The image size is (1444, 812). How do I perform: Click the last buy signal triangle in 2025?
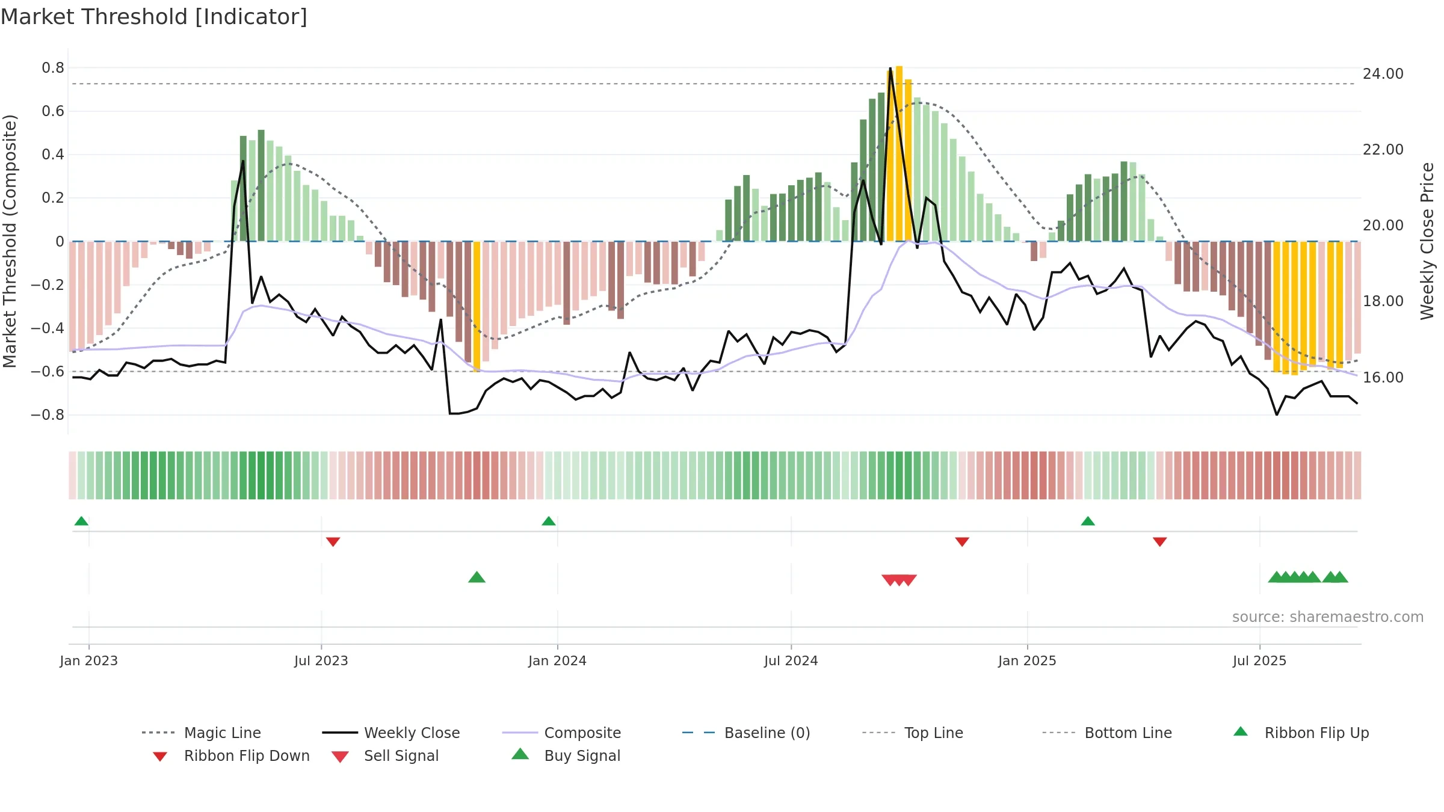[x=1341, y=577]
